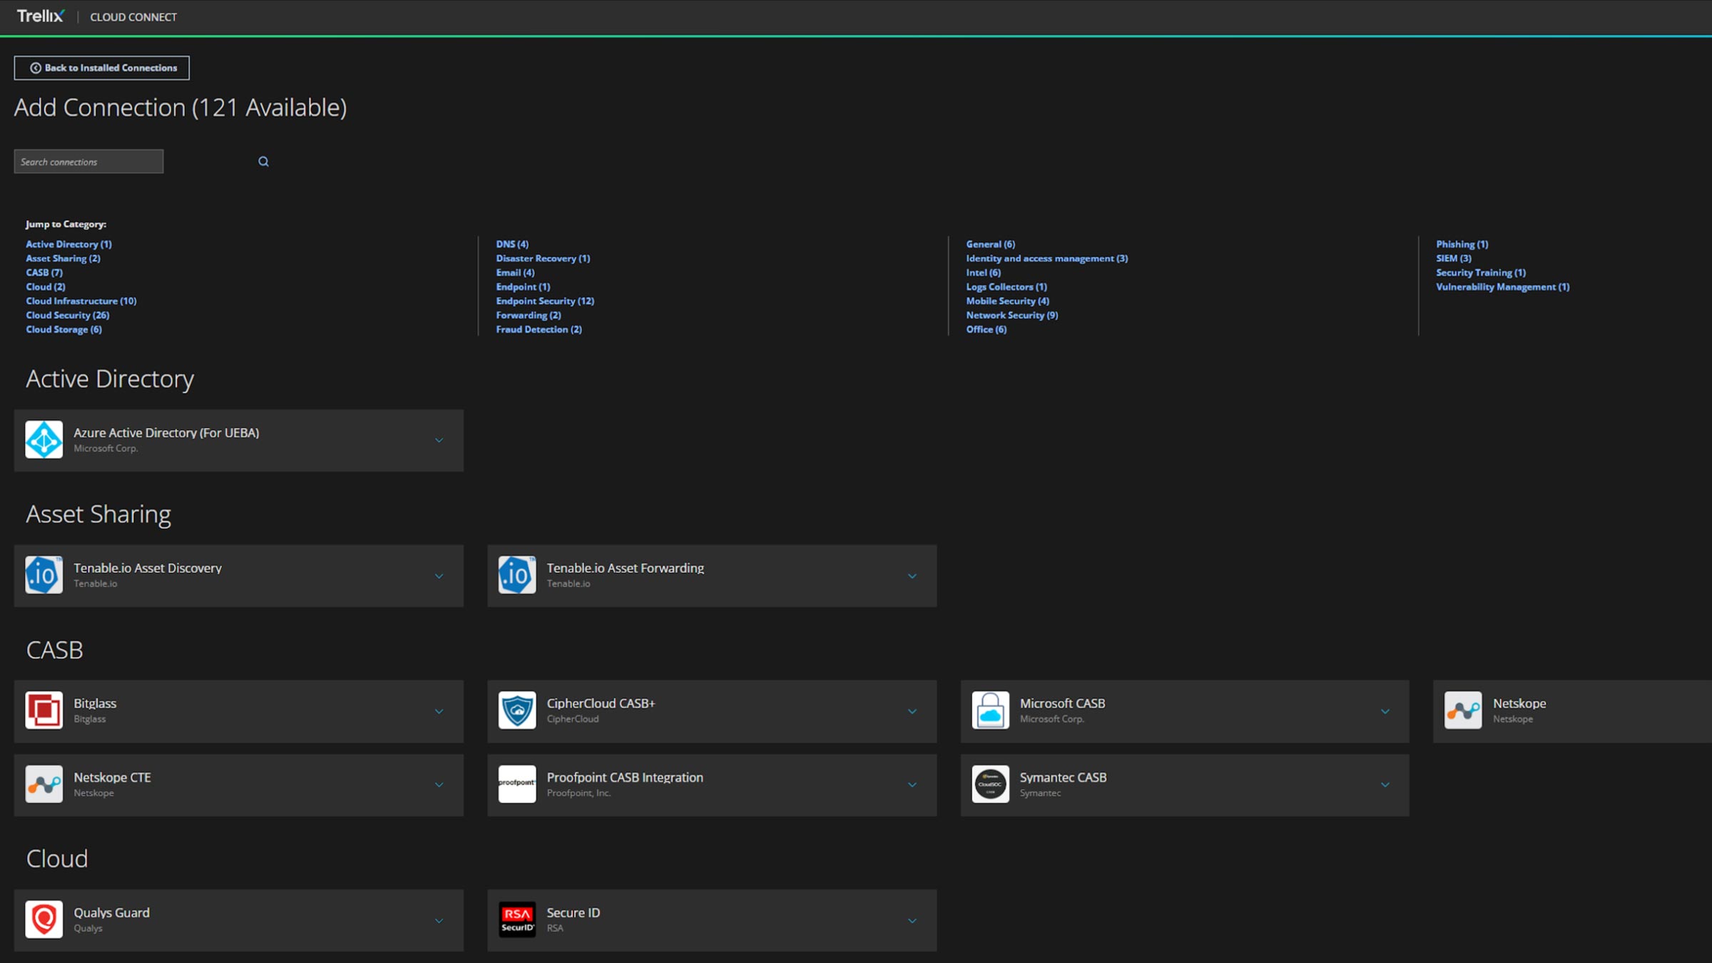The image size is (1712, 963).
Task: Expand the Netskope CTE chevron
Action: click(439, 785)
